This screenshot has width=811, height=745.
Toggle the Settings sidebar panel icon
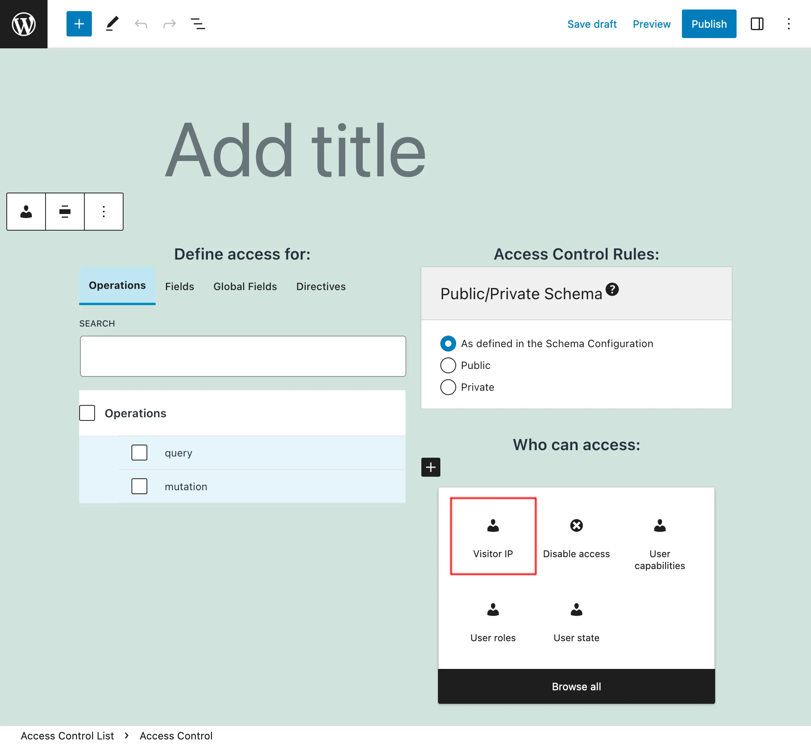757,24
